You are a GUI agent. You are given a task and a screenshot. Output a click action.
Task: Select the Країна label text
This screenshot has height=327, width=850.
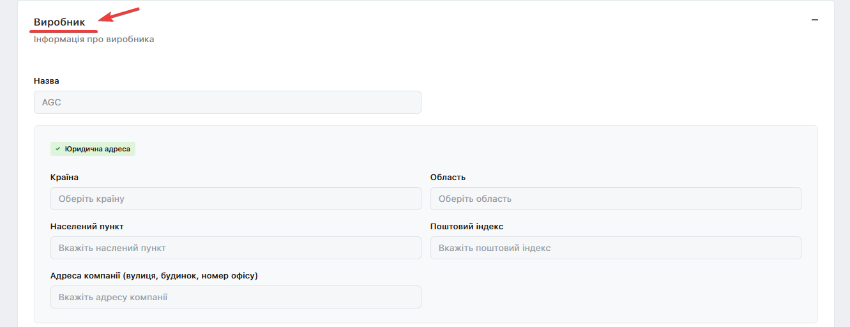(x=65, y=177)
